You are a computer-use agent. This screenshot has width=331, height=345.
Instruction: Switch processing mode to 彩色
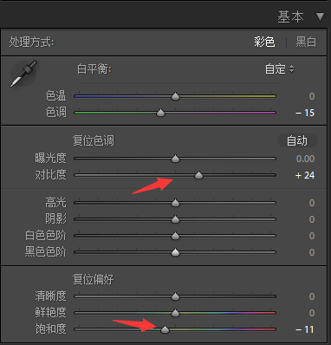point(264,42)
